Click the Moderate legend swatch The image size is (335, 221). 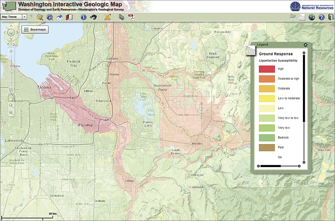[267, 89]
